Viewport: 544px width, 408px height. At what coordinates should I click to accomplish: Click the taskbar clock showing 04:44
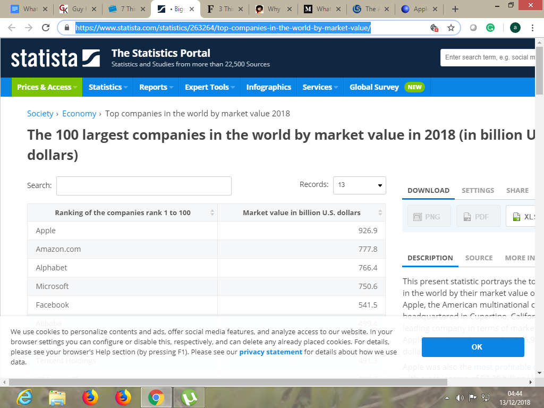[x=515, y=398]
